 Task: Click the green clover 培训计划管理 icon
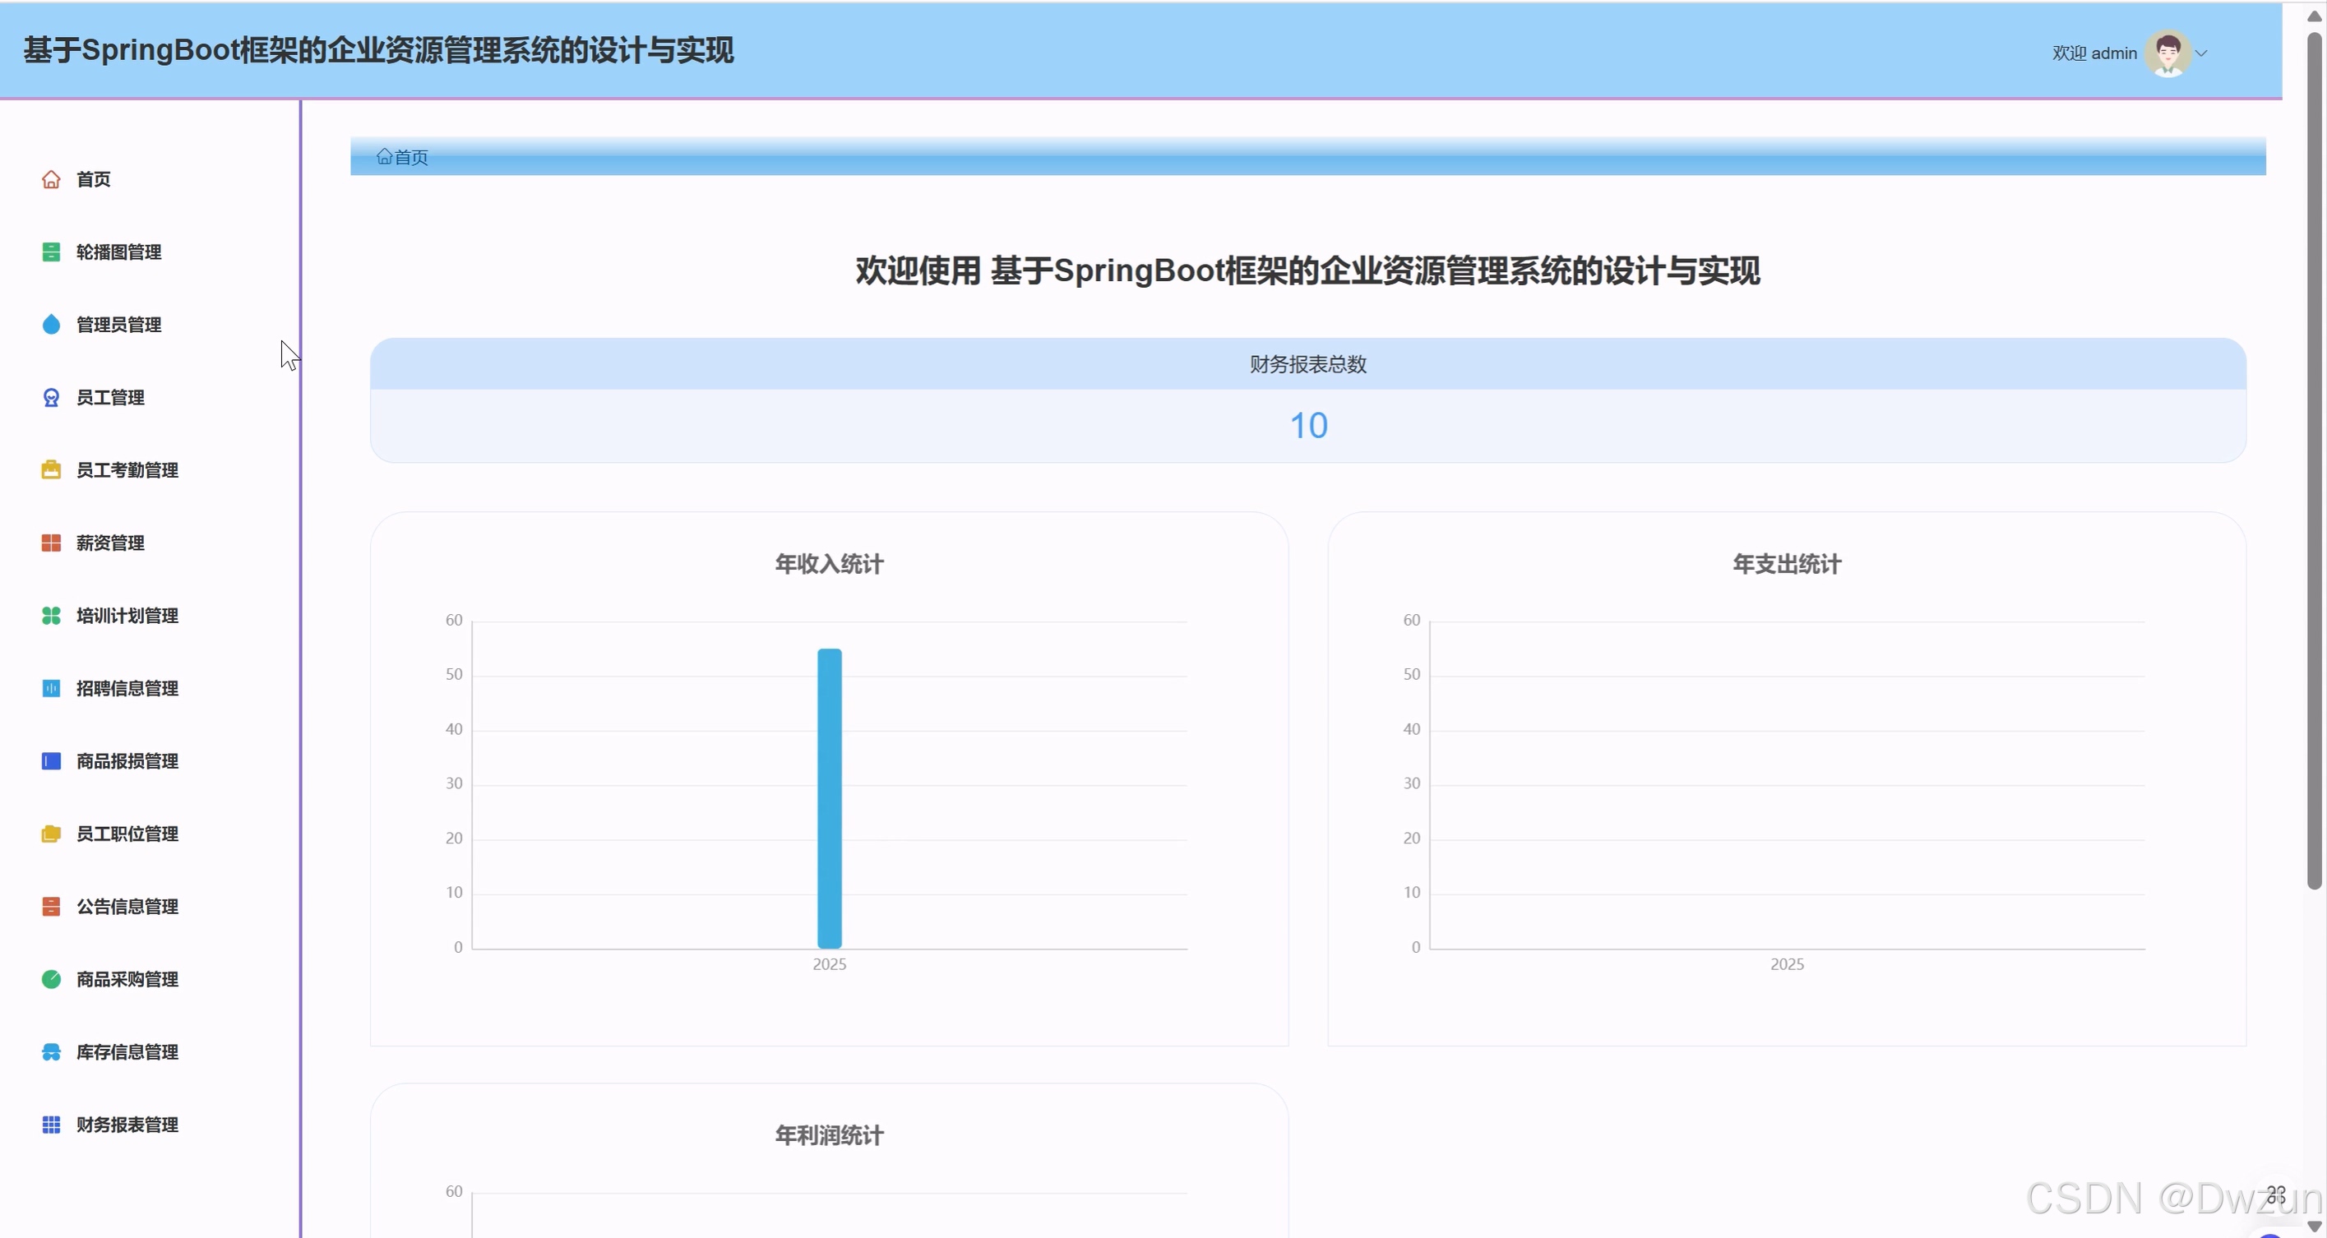[52, 616]
